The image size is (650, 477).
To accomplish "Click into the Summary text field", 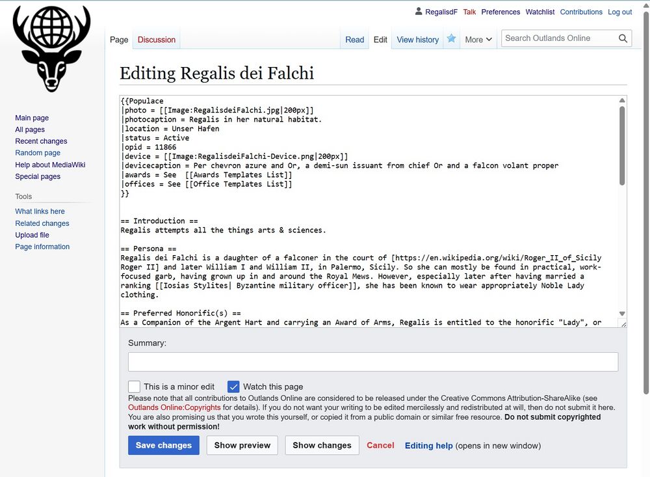I will click(372, 362).
